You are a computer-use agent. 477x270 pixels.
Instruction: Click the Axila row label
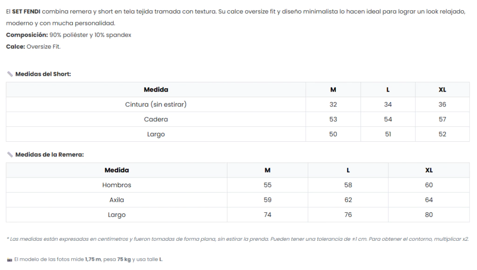click(116, 200)
